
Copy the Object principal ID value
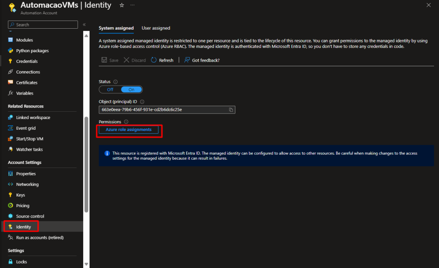point(231,110)
